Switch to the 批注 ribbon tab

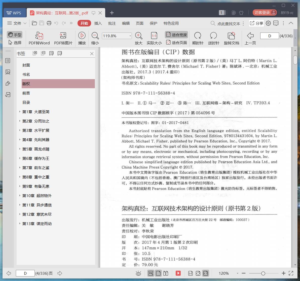point(112,23)
